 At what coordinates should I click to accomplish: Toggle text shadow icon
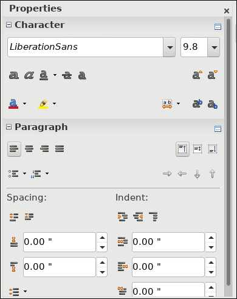tap(82, 75)
